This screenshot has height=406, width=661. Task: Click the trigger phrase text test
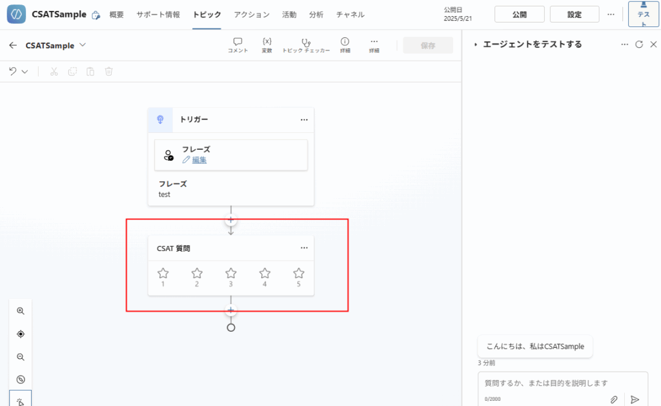click(165, 194)
